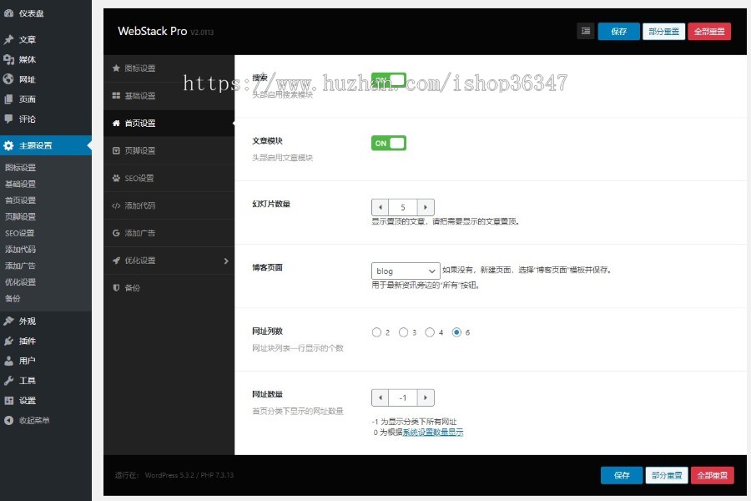This screenshot has width=751, height=501.
Task: Click the bottom 全部重置 button
Action: (x=713, y=475)
